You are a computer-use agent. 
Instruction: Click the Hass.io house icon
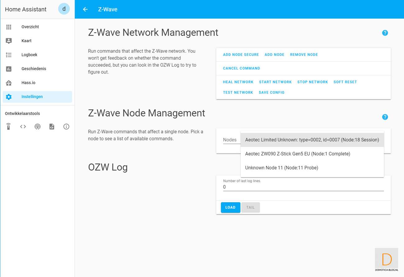point(9,83)
